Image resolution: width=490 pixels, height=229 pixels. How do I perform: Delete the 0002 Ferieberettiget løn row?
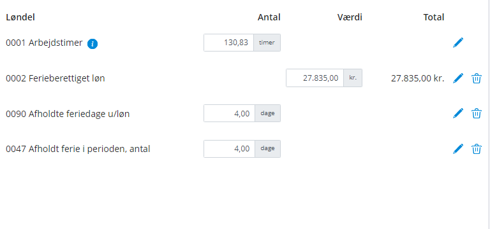point(476,78)
